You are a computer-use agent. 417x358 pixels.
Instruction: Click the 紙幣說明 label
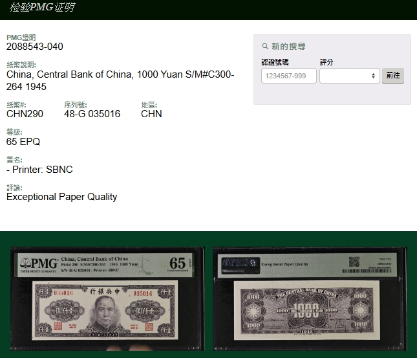click(21, 65)
